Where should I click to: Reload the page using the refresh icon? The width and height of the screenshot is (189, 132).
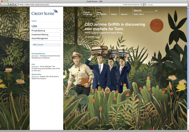click(141, 4)
